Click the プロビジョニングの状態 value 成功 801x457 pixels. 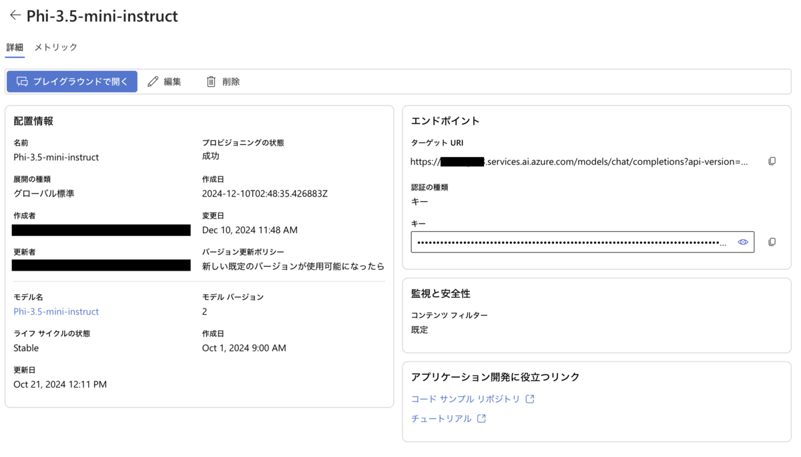click(x=211, y=156)
